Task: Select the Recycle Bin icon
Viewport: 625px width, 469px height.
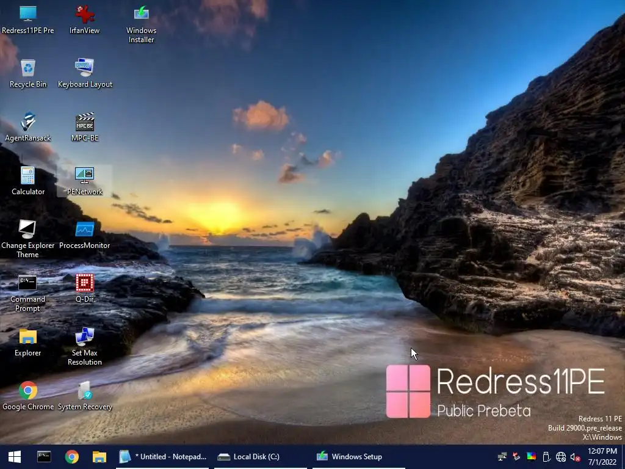Action: pyautogui.click(x=28, y=74)
